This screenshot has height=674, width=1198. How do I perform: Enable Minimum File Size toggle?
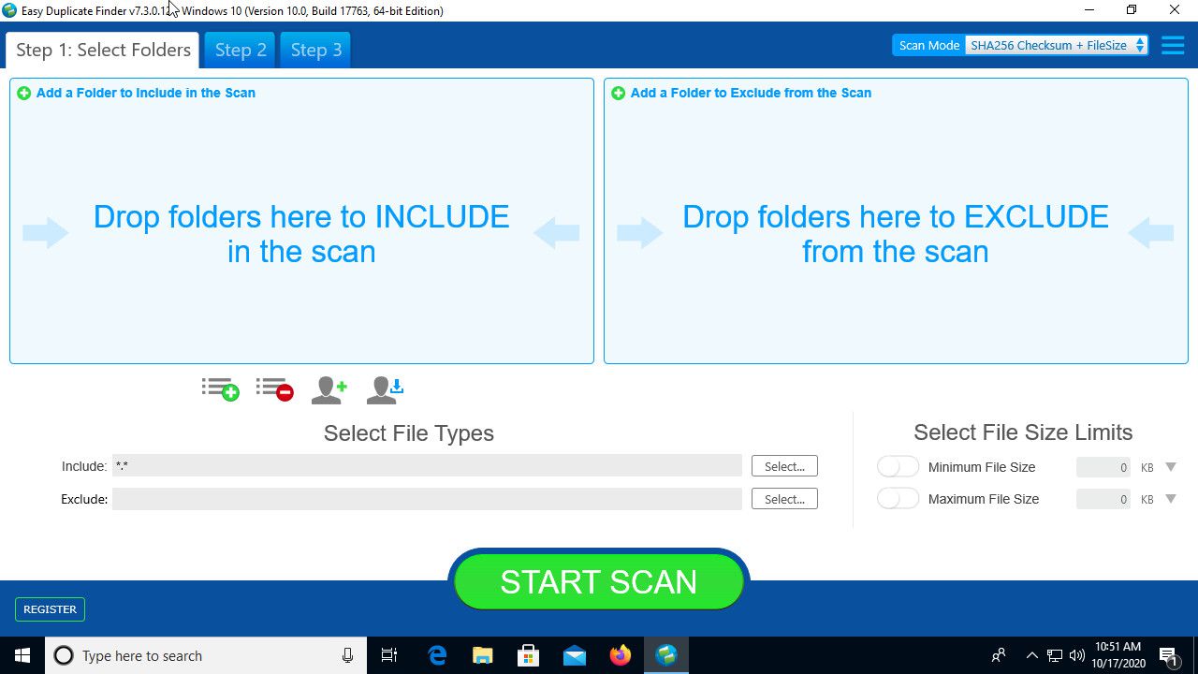pos(898,467)
